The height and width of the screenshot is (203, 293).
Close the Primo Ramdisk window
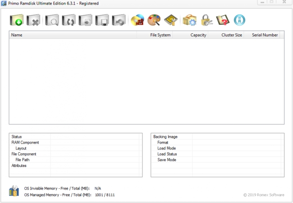(x=284, y=2)
